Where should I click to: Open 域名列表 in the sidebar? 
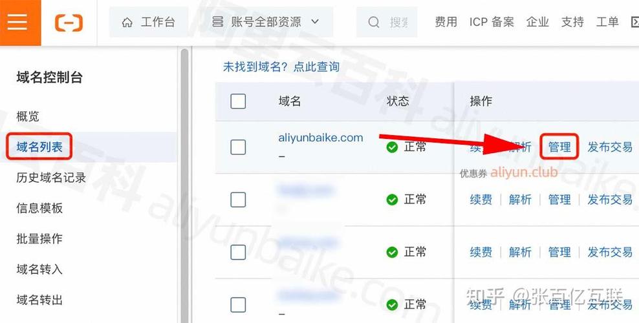(39, 147)
